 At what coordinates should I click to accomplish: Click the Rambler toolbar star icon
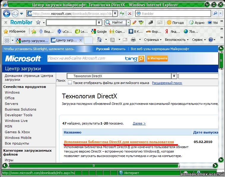(x=38, y=22)
